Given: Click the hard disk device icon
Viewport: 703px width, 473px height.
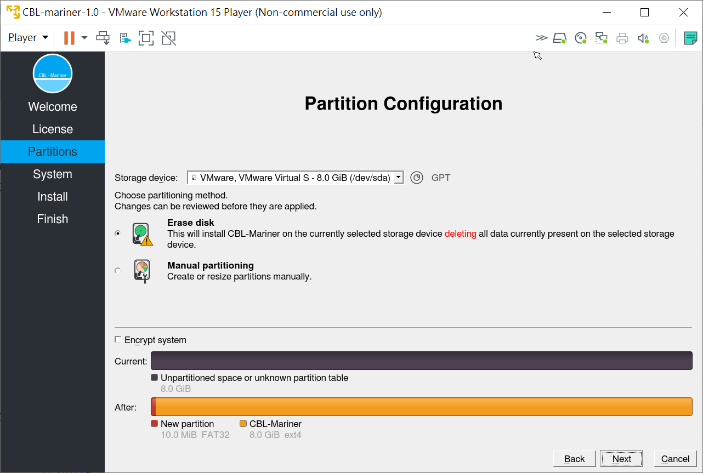Looking at the screenshot, I should coord(559,38).
